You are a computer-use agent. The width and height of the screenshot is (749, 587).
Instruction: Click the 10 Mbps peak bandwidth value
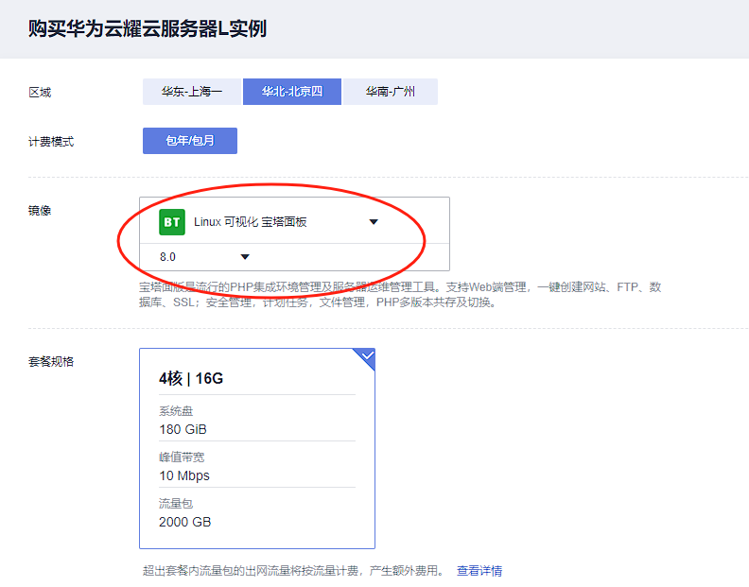pos(184,475)
